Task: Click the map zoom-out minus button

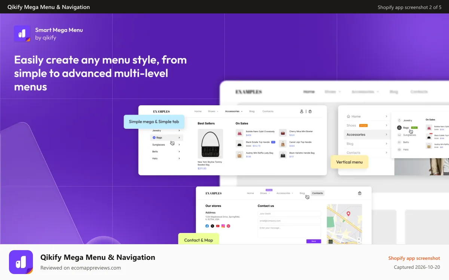Action: pyautogui.click(x=359, y=242)
